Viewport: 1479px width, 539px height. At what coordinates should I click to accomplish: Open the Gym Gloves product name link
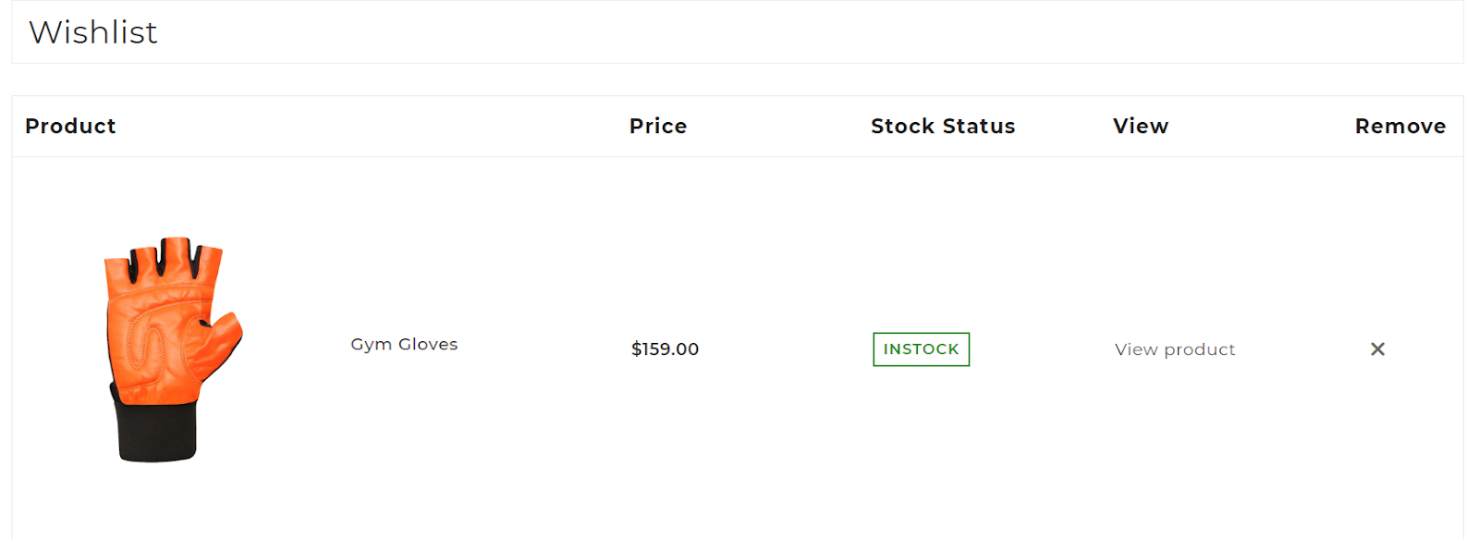pos(404,344)
